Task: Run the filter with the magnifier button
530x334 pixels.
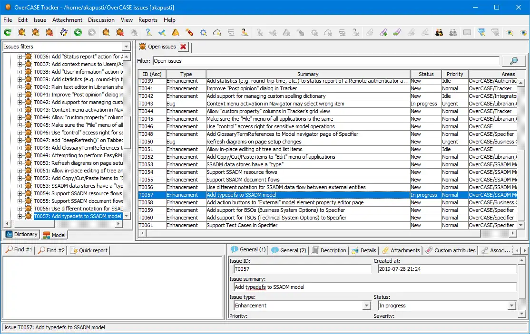Action: (x=514, y=61)
